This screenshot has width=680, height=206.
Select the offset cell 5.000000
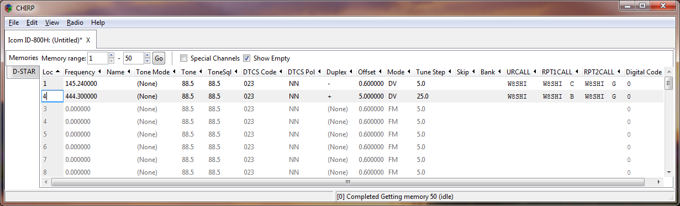tap(371, 96)
